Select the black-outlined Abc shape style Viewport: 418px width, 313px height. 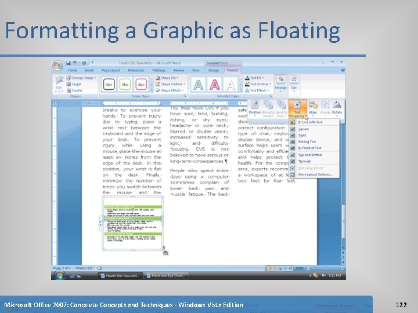pyautogui.click(x=109, y=85)
